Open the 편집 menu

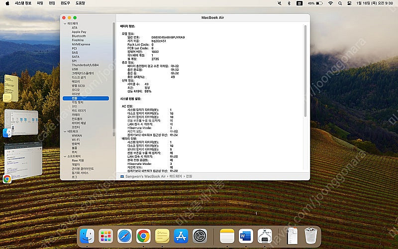click(52, 3)
